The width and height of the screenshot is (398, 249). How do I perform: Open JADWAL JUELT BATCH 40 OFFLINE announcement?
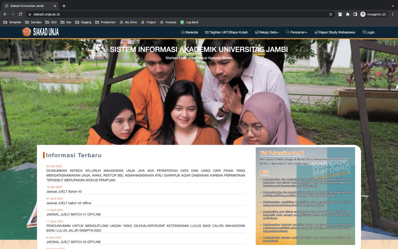(x=74, y=242)
